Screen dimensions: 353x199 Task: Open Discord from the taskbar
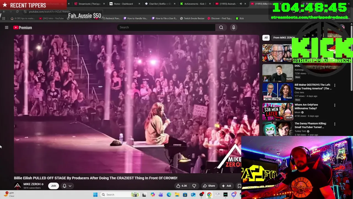234,195
